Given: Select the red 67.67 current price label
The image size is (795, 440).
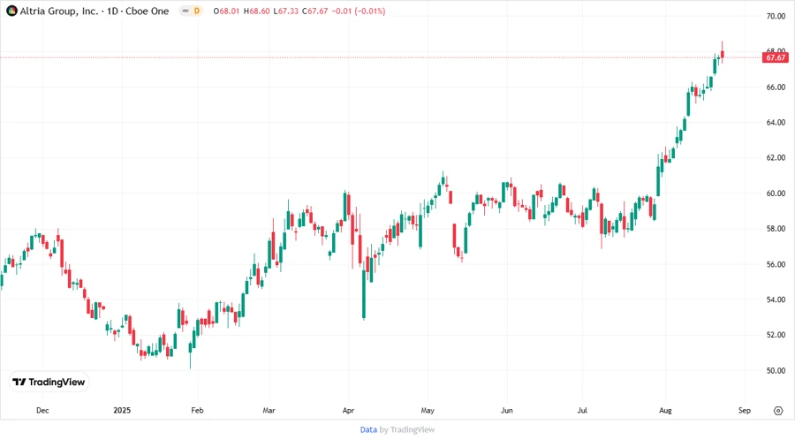Looking at the screenshot, I should coord(776,57).
